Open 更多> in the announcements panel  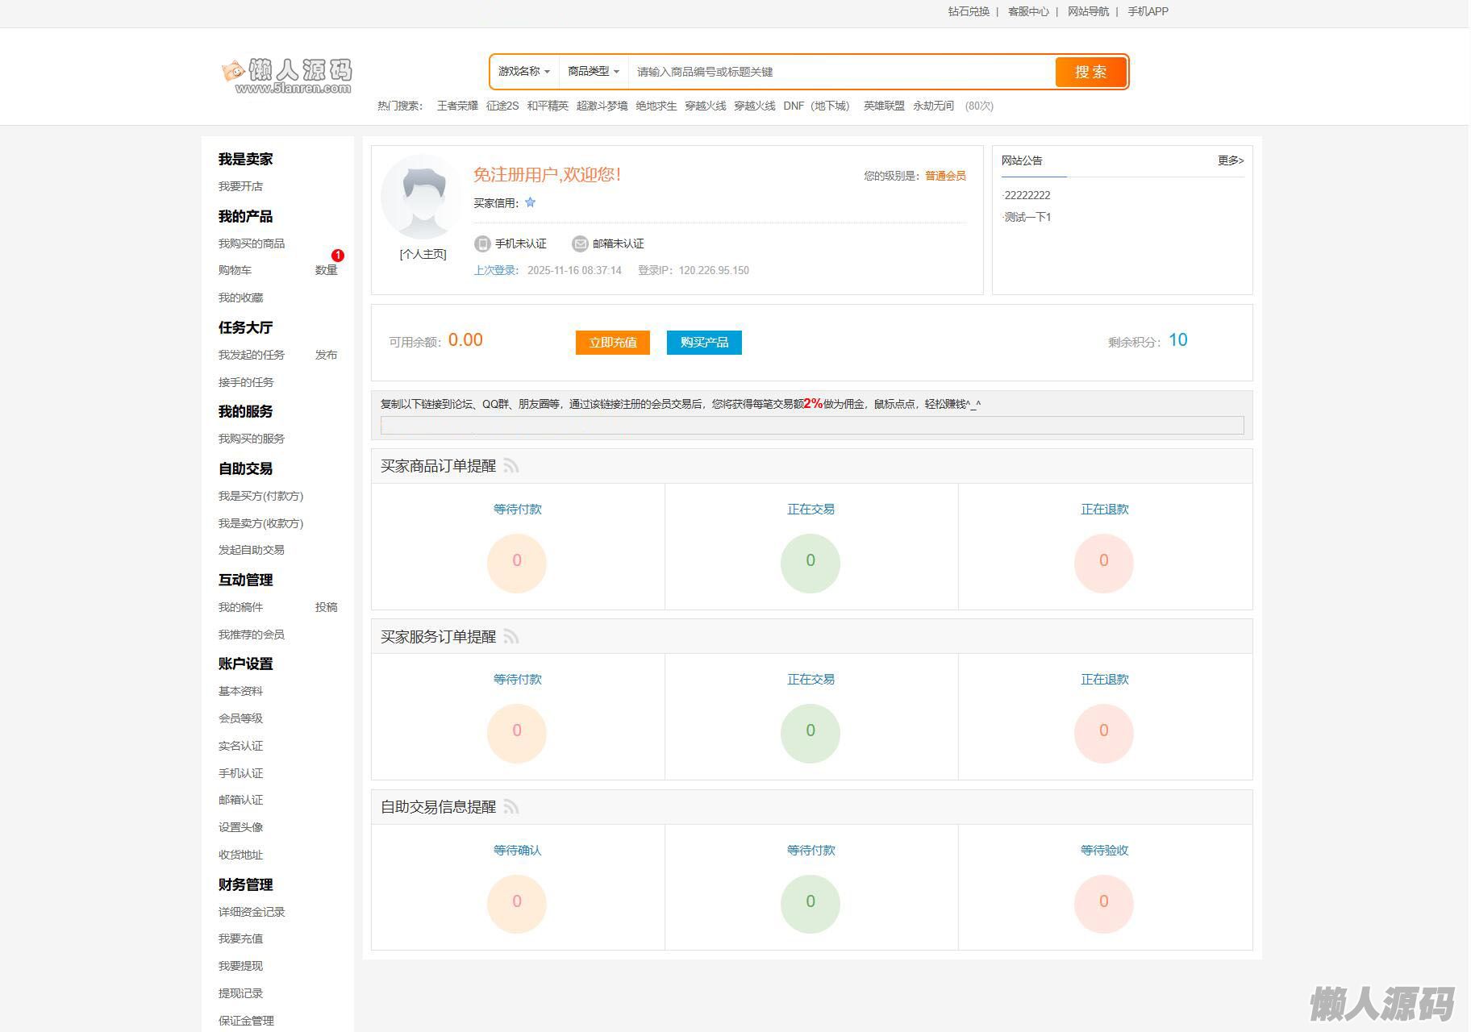click(x=1230, y=160)
